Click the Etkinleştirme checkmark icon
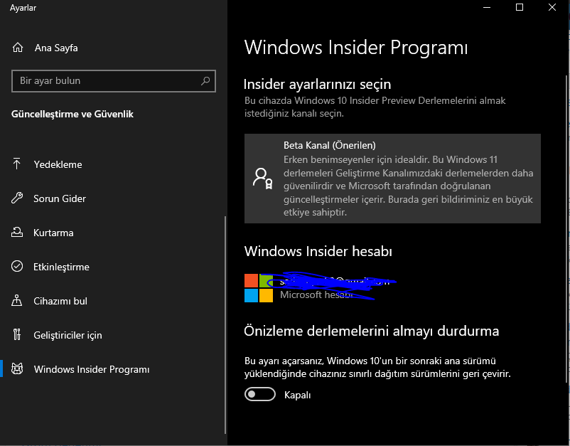The width and height of the screenshot is (570, 446). (x=17, y=267)
